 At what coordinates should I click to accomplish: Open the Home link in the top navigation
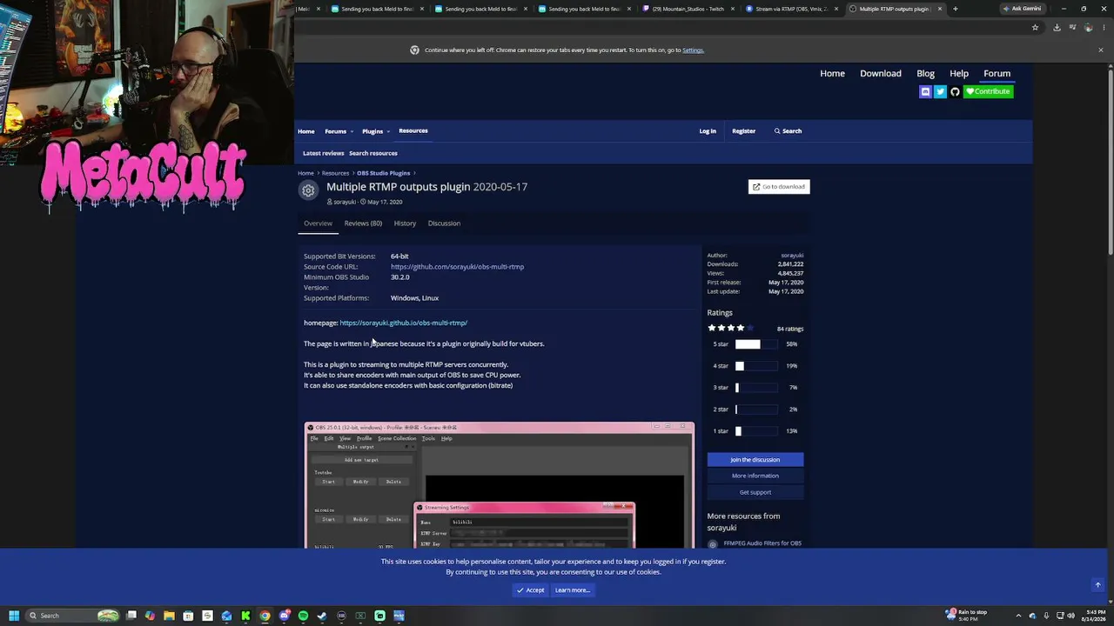(x=832, y=73)
